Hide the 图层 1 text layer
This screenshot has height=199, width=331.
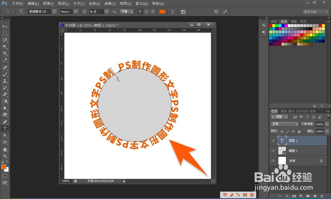tap(273, 141)
